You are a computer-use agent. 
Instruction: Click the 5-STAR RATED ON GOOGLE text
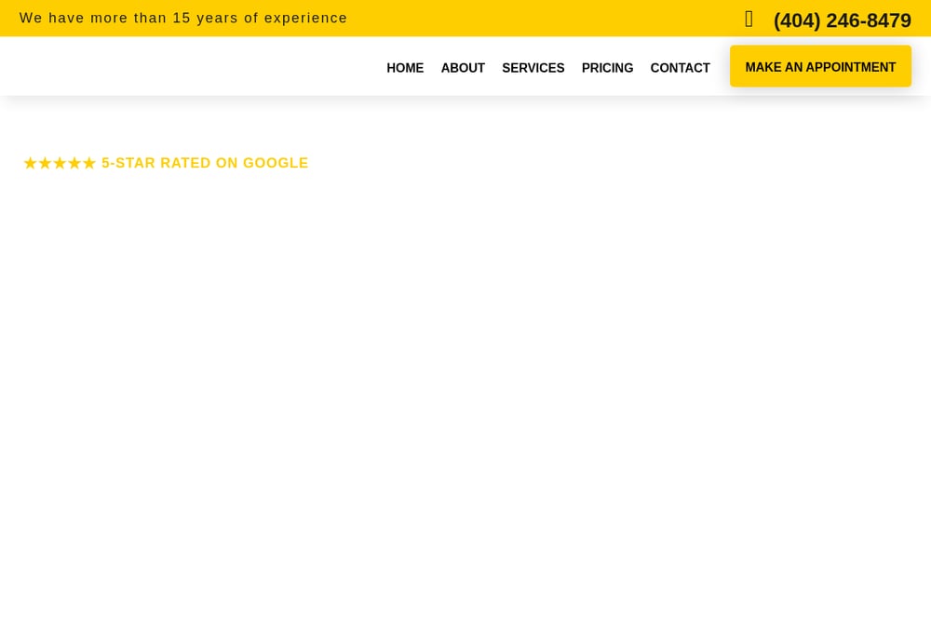pos(205,163)
